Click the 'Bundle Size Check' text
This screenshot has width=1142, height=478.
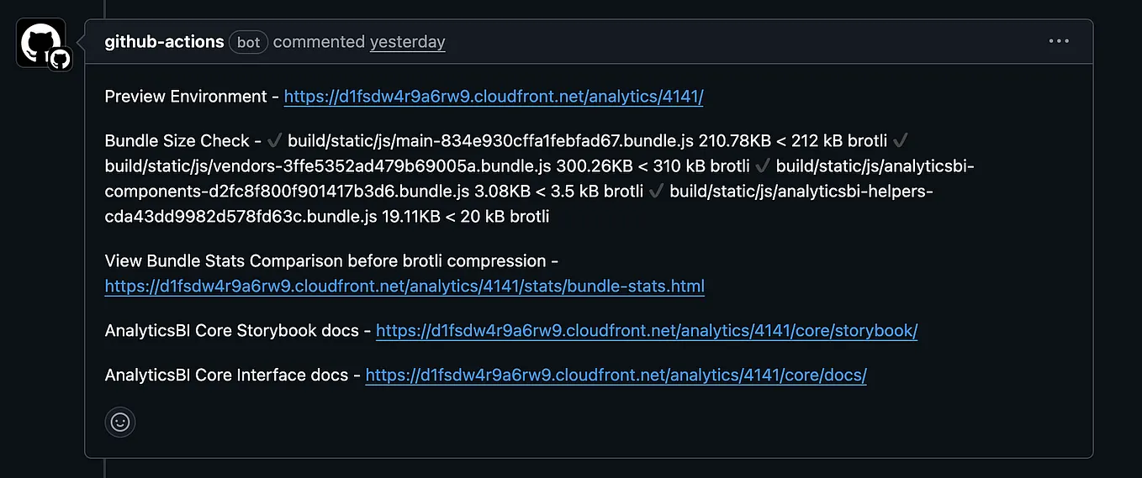click(177, 140)
